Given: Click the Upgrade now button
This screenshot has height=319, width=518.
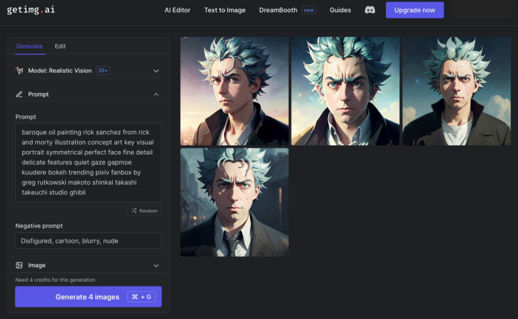Looking at the screenshot, I should pos(414,10).
